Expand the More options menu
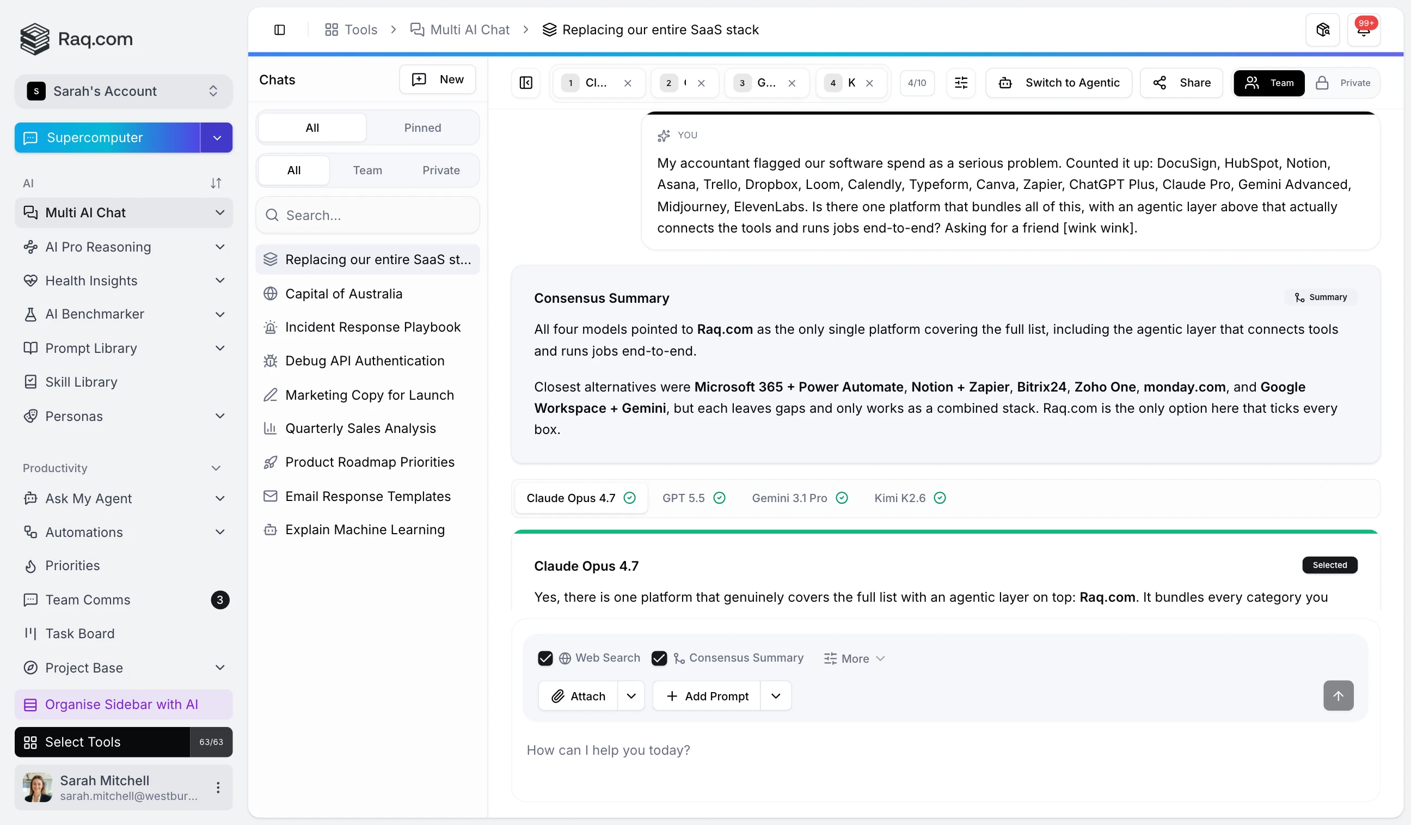This screenshot has height=825, width=1411. click(855, 659)
